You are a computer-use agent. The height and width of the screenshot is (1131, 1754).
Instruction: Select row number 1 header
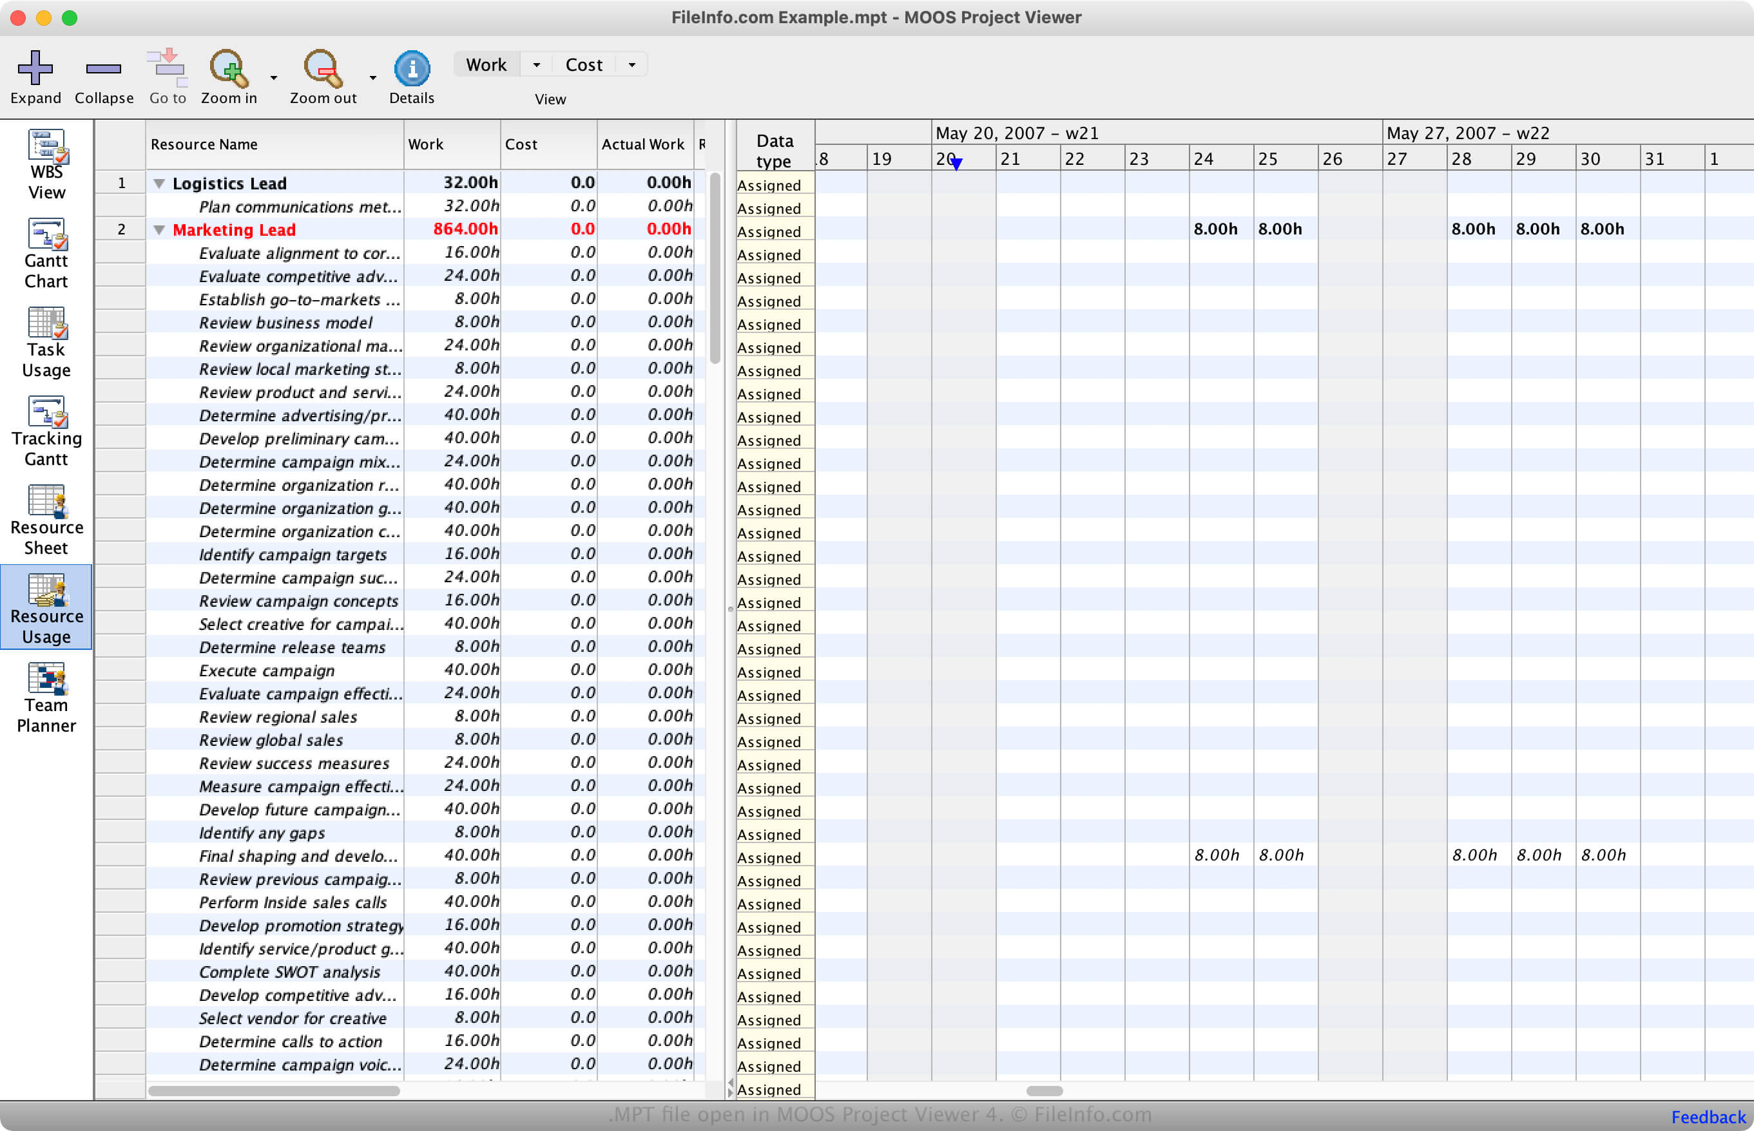coord(120,183)
